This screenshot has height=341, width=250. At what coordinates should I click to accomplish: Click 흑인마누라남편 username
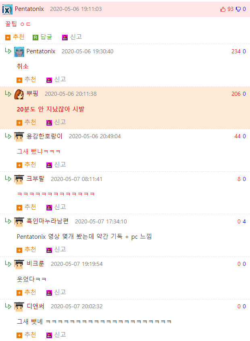pos(48,221)
